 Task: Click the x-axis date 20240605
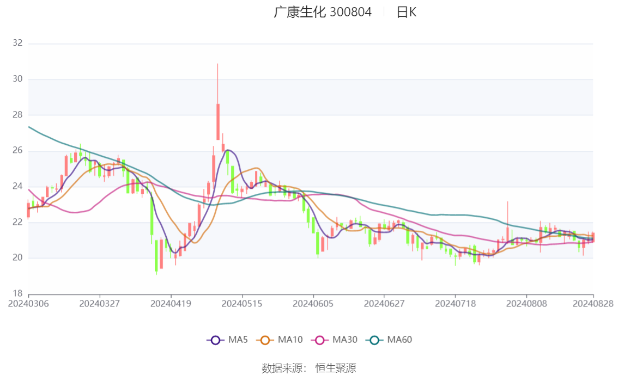click(x=313, y=304)
